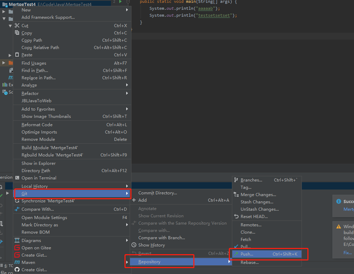The height and width of the screenshot is (274, 354).
Task: Select JBLJavaToWeb menu item
Action: click(72, 100)
